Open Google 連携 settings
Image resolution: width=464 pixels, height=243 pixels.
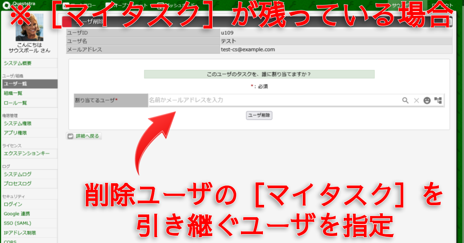17,214
